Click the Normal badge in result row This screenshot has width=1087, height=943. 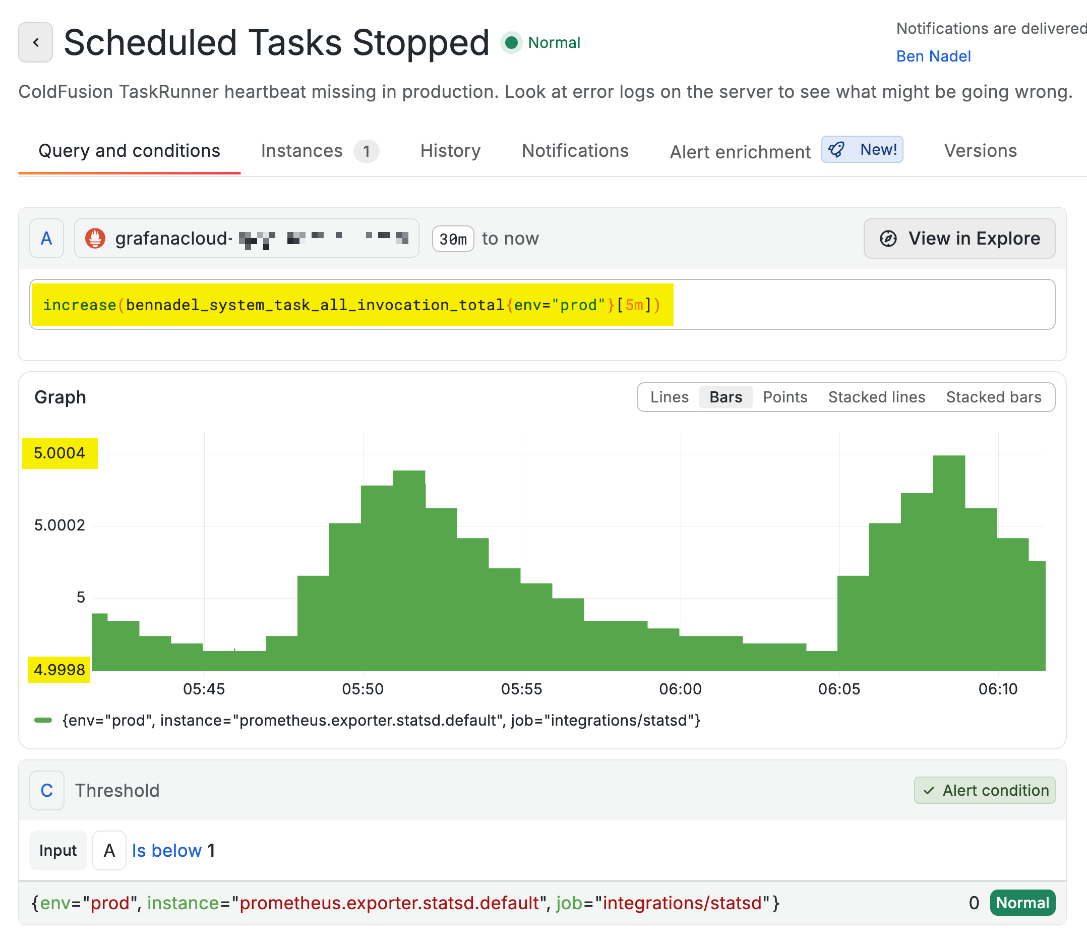(x=1022, y=903)
